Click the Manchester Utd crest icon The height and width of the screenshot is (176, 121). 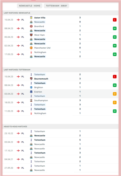(31, 48)
